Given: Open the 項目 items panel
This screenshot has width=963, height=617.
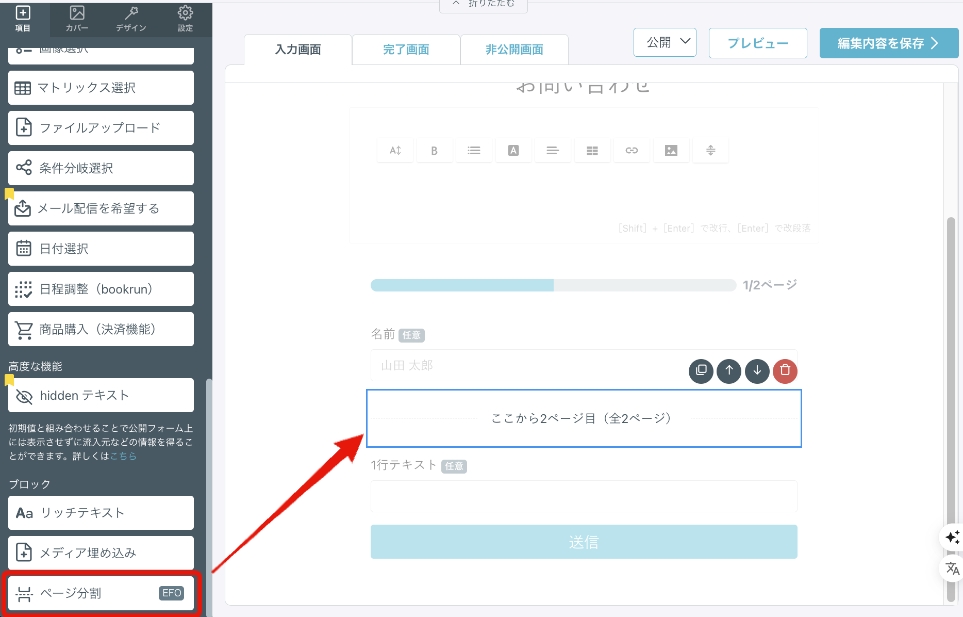Looking at the screenshot, I should click(x=23, y=19).
